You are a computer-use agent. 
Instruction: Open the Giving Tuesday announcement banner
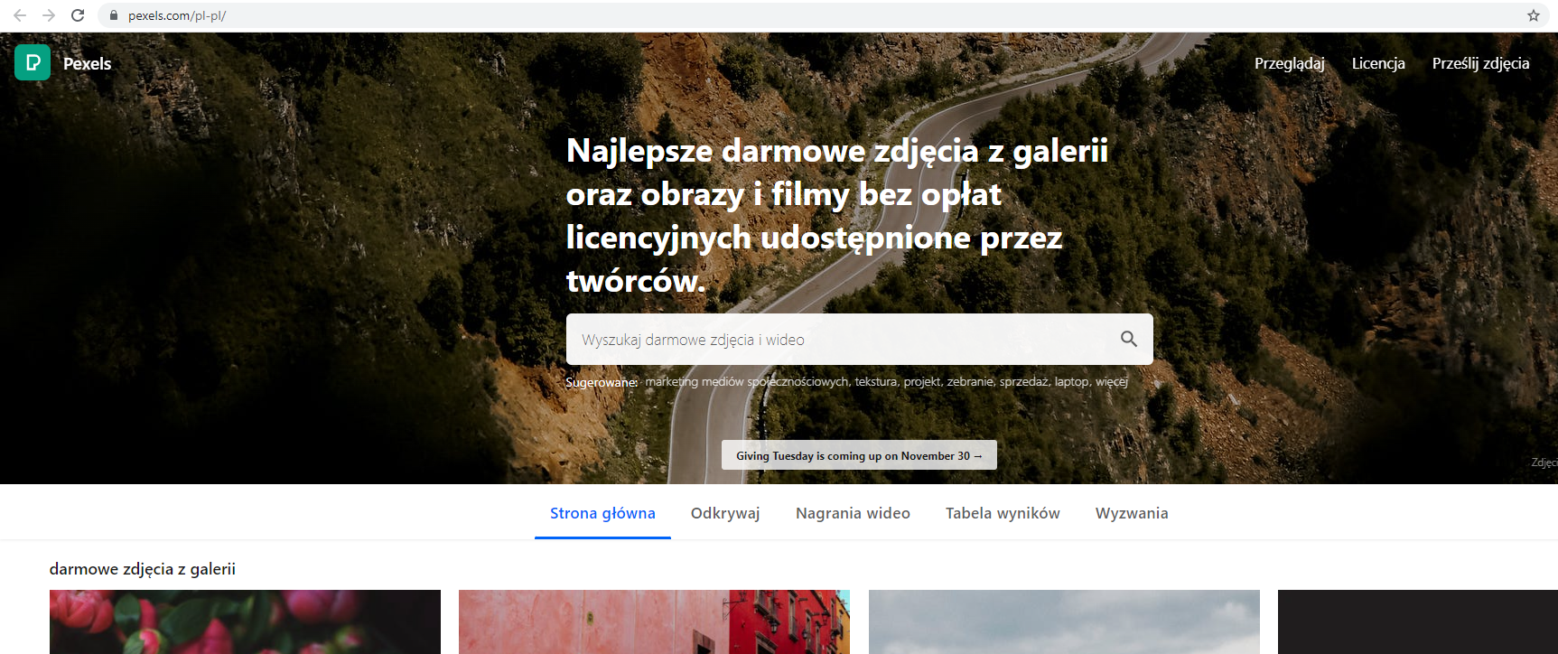click(859, 455)
